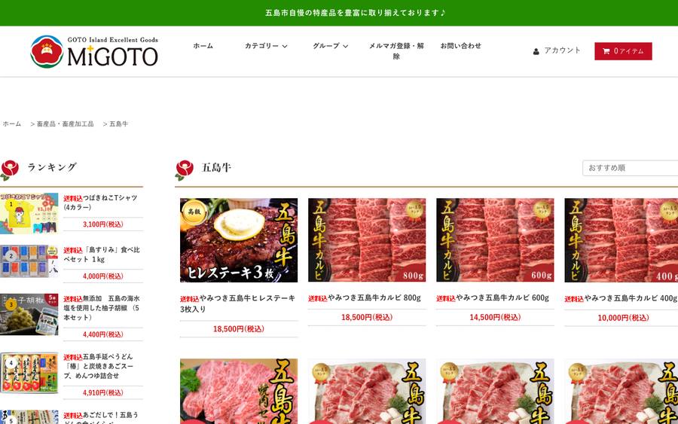The image size is (678, 424).
Task: Open やみつき五島牛カルビ 400g link
Action: point(621,299)
